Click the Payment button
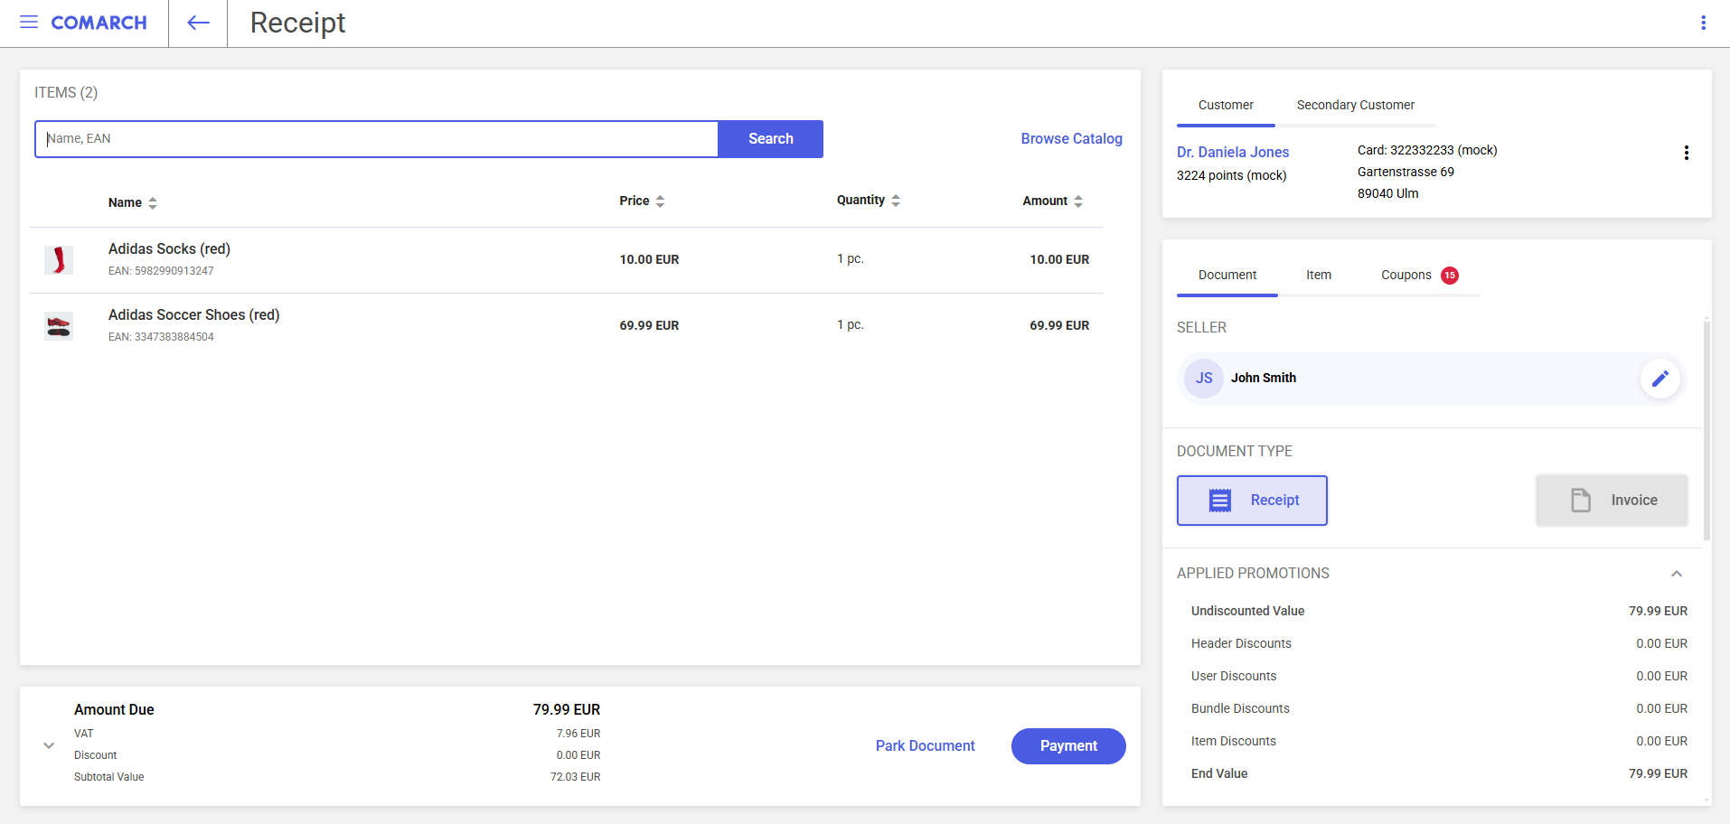 tap(1068, 746)
